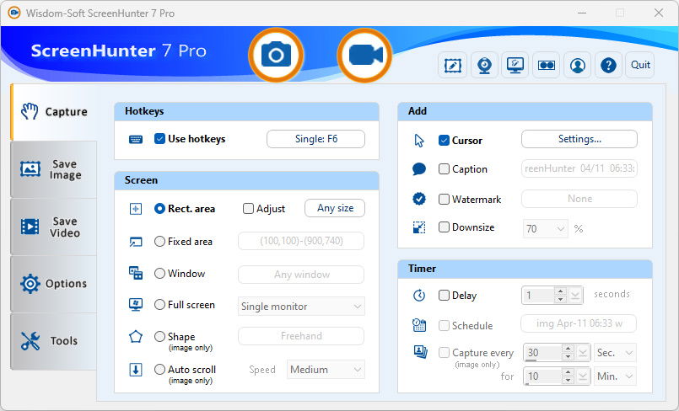Screen dimensions: 679x411
Task: Click the keyboard icon in Hotkeys
Action: (136, 139)
